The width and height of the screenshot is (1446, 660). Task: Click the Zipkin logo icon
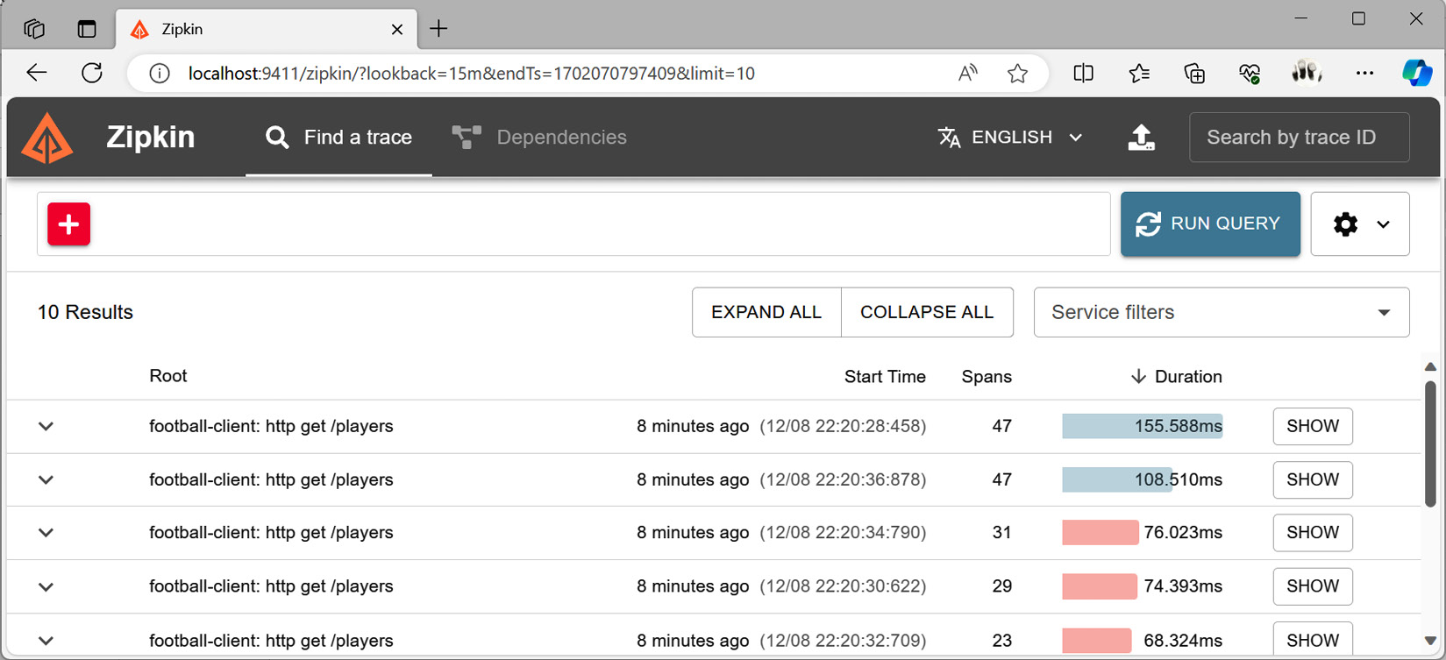tap(47, 138)
